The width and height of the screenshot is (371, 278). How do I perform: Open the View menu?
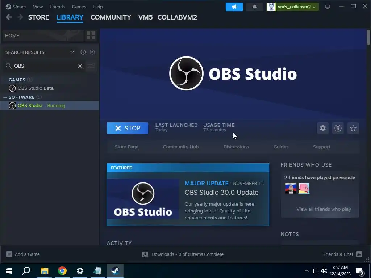coord(38,7)
